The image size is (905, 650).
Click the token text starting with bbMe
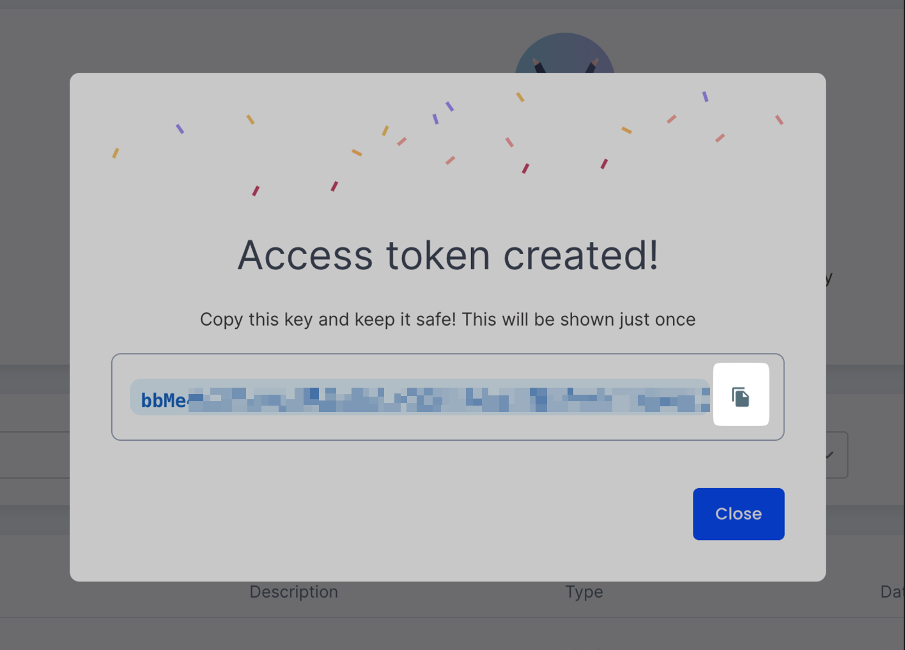163,400
